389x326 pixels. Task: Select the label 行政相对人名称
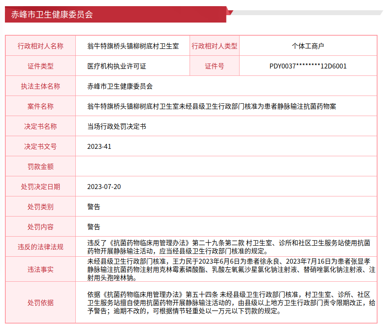(x=41, y=46)
